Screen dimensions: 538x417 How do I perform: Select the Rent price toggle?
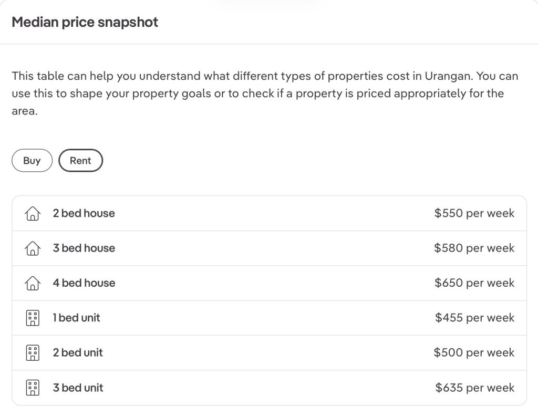click(80, 161)
